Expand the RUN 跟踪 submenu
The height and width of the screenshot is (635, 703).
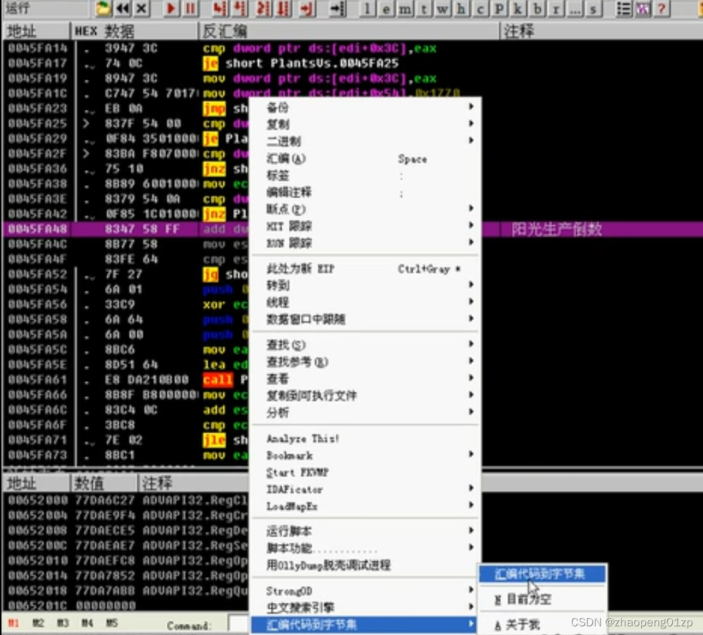tap(365, 243)
